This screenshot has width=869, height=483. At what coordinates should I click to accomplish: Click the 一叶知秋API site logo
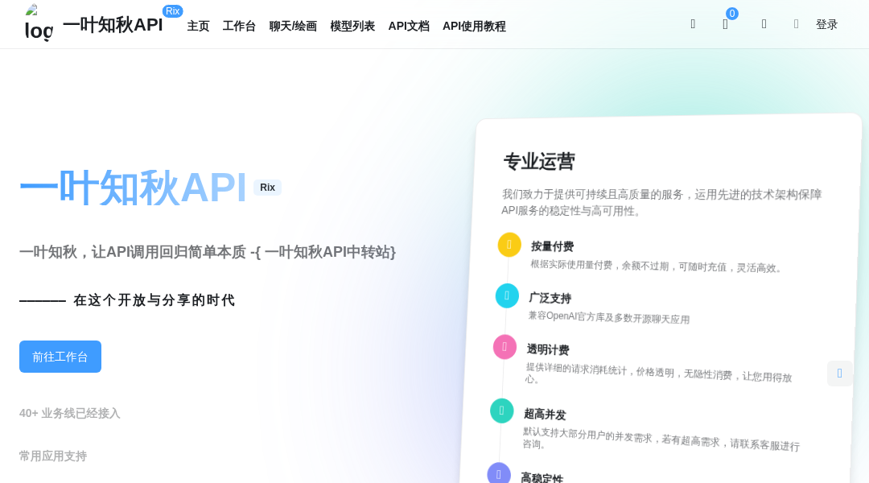click(x=38, y=23)
